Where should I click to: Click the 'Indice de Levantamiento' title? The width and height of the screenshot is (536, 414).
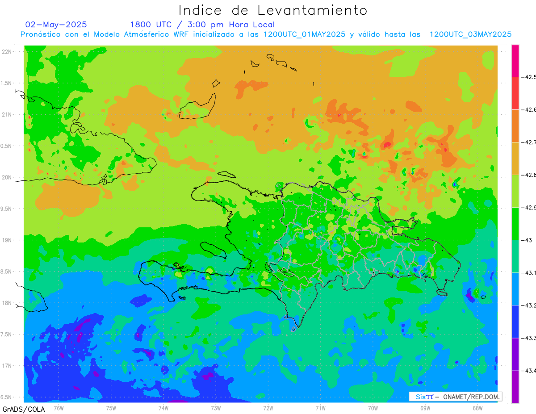273,10
